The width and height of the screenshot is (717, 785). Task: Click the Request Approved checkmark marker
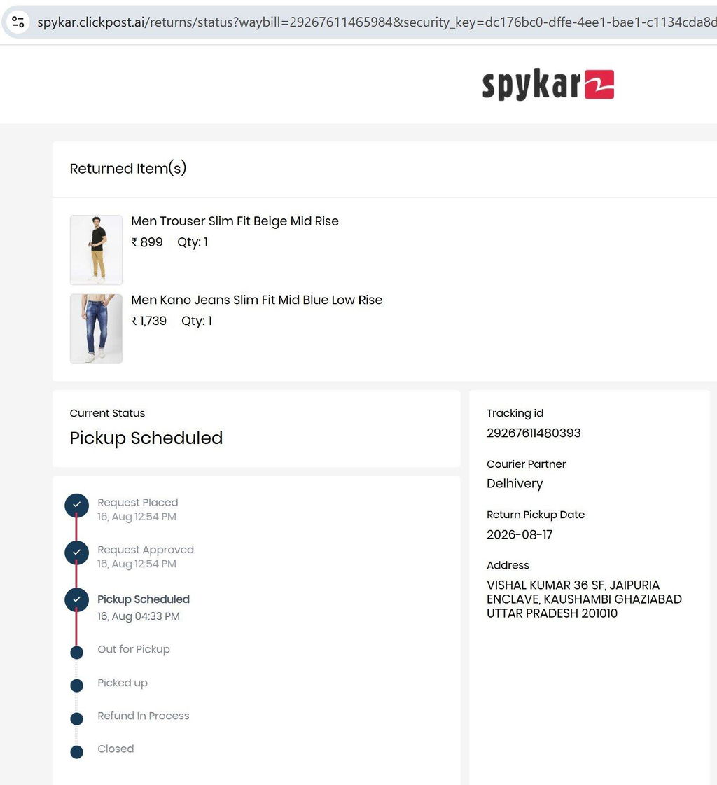coord(76,553)
